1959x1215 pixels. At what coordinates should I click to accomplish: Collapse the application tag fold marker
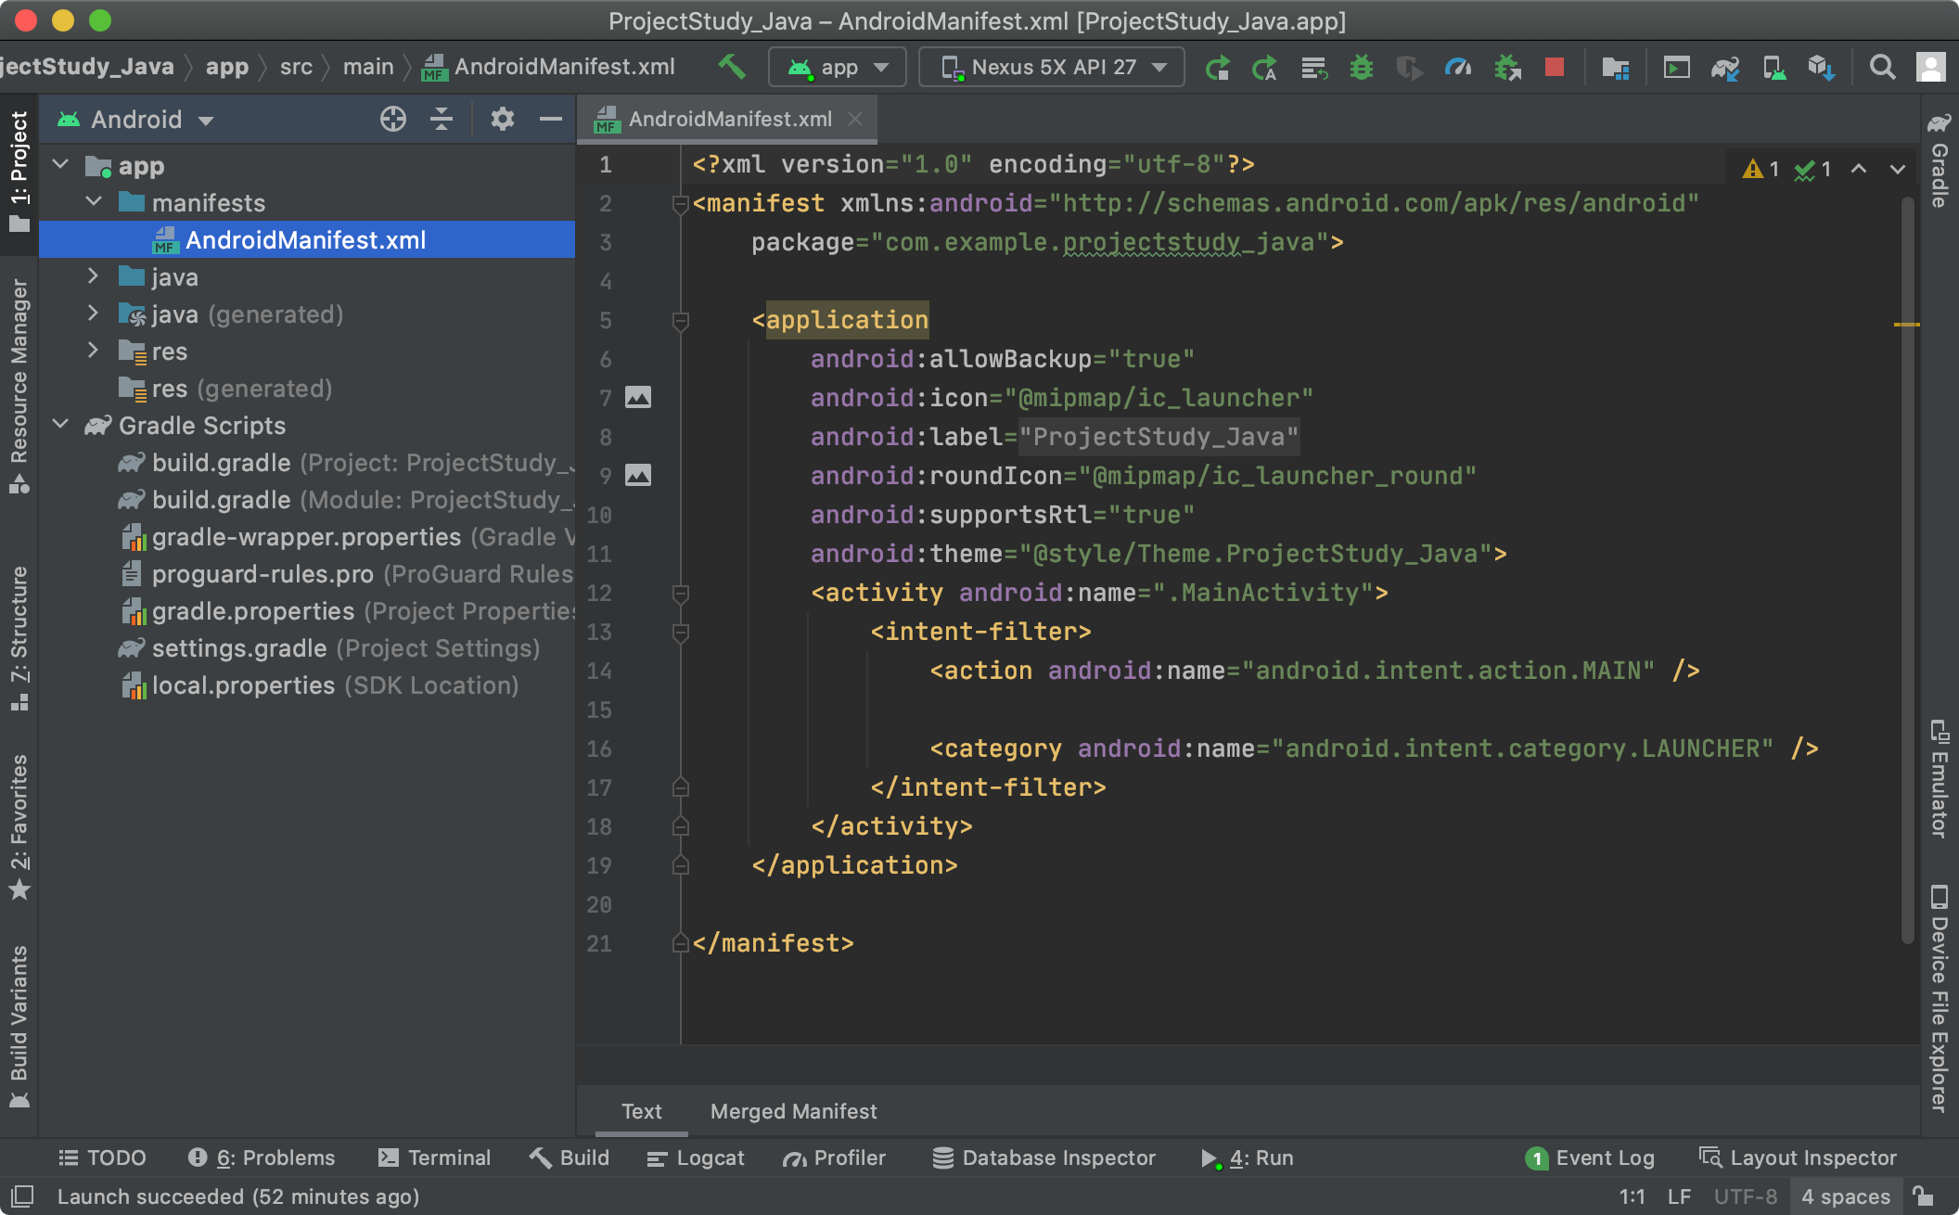(x=680, y=321)
